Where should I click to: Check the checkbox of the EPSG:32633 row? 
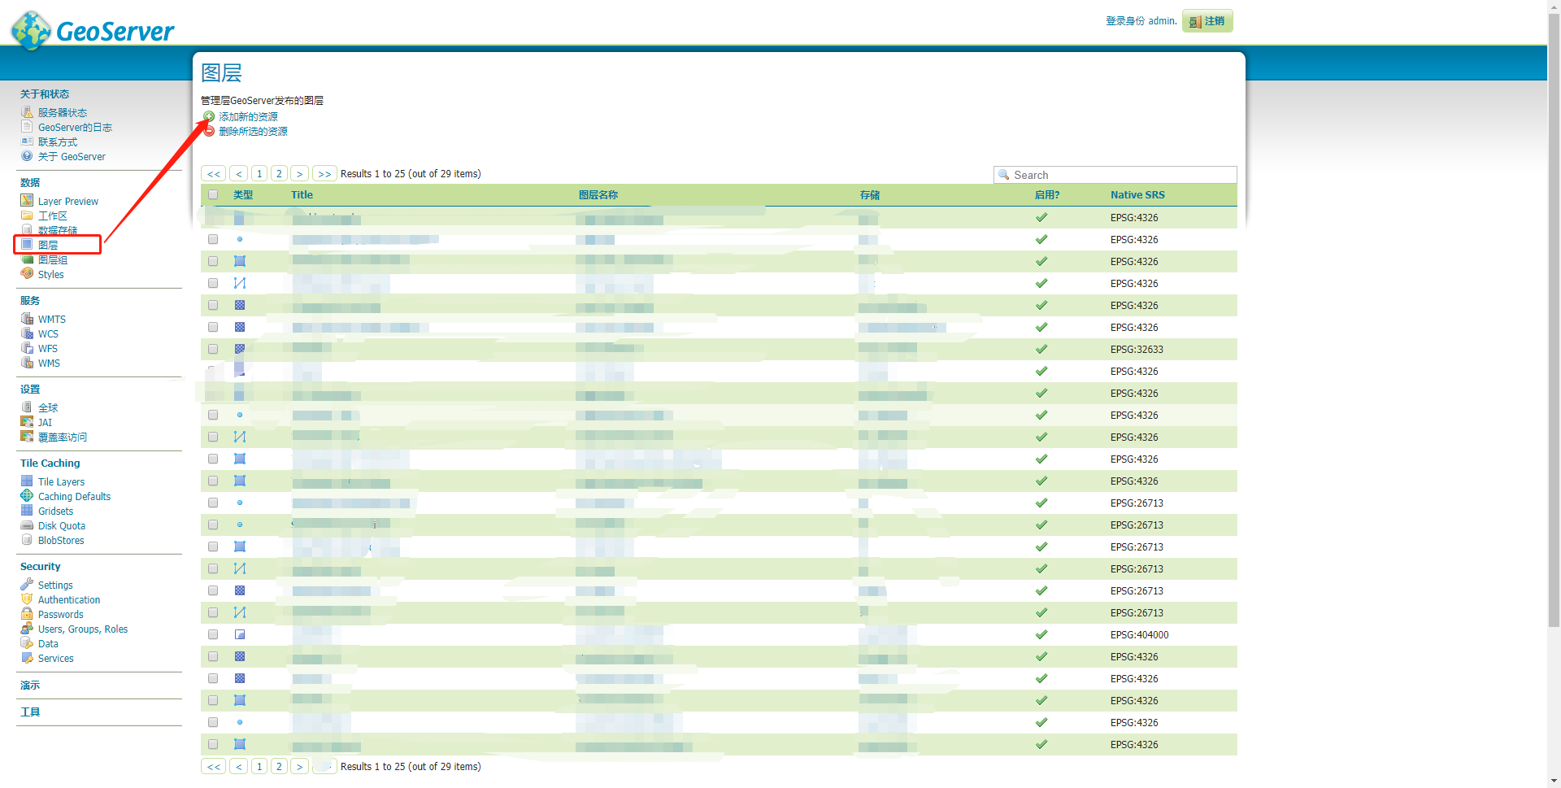click(x=213, y=349)
